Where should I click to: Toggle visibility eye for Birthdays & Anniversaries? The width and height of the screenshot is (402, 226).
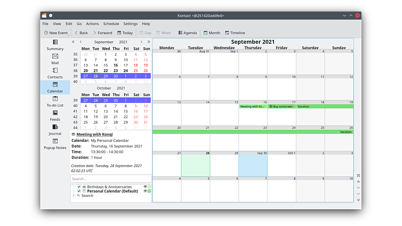point(145,187)
